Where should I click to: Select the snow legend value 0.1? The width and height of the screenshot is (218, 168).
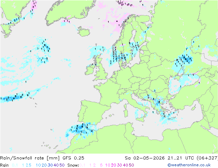tap(82, 165)
